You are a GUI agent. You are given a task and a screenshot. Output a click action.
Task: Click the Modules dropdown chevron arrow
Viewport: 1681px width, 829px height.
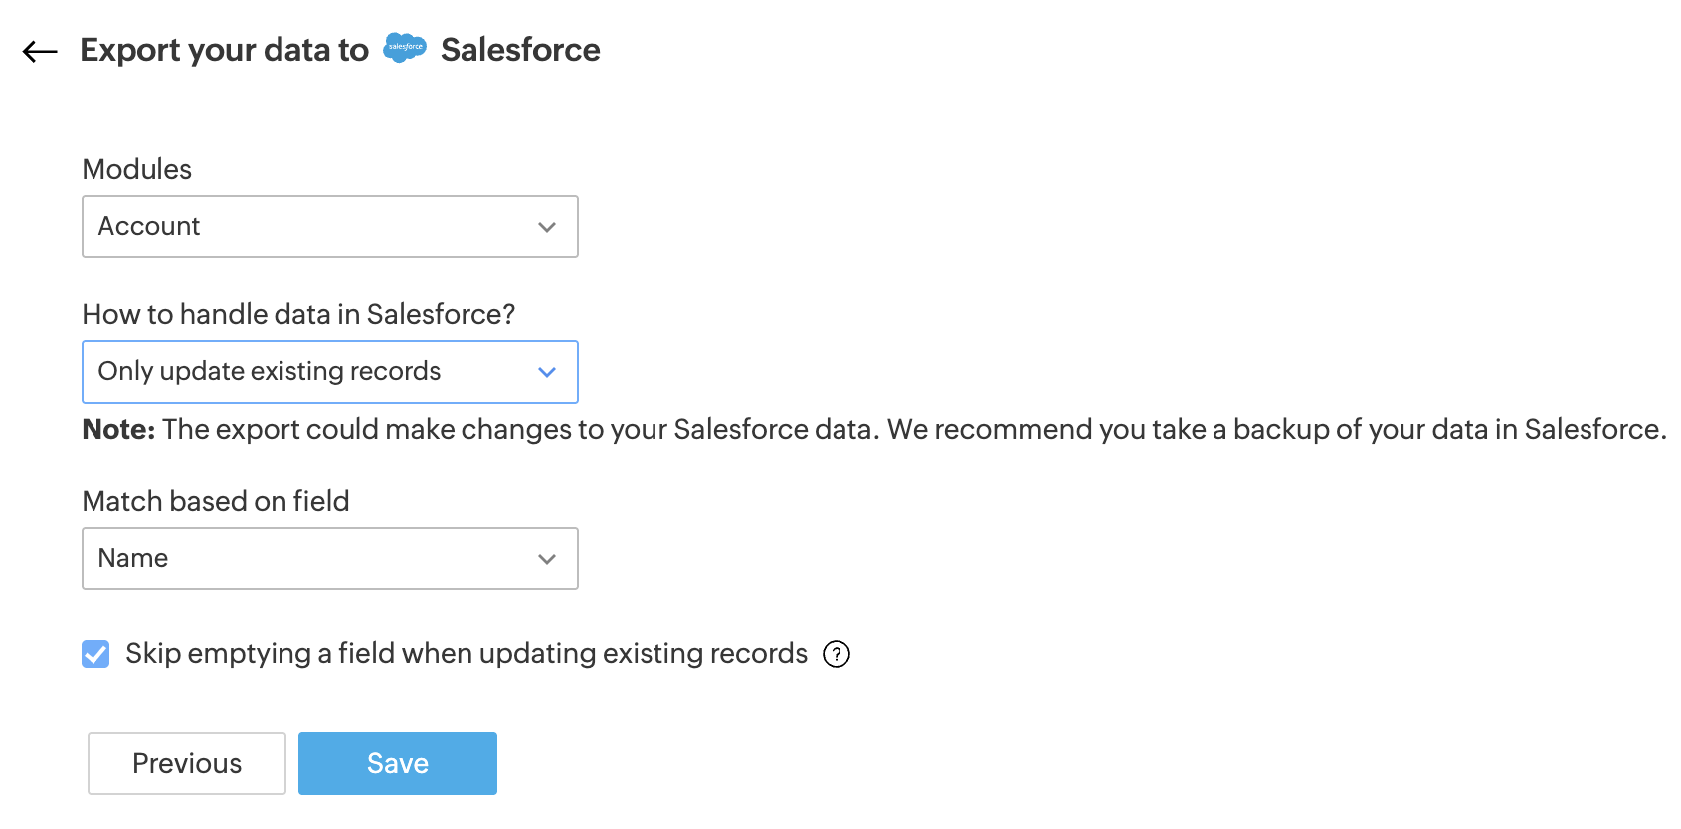click(546, 227)
